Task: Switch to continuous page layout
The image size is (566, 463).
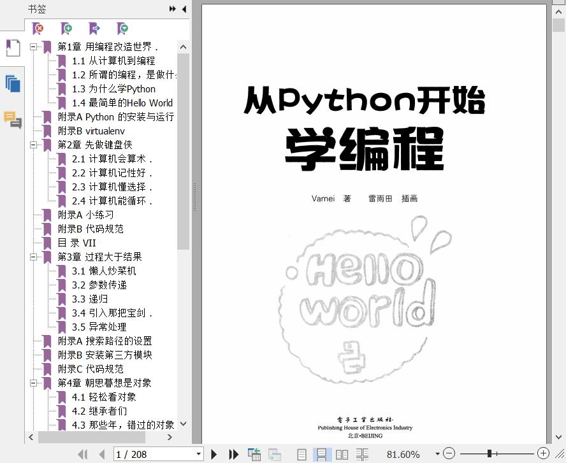Action: pyautogui.click(x=321, y=454)
